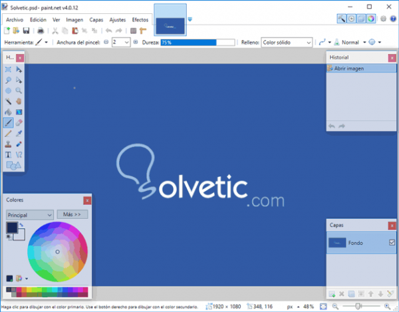Viewport: 399px width, 312px height.
Task: Click the Más >> button
Action: click(72, 214)
